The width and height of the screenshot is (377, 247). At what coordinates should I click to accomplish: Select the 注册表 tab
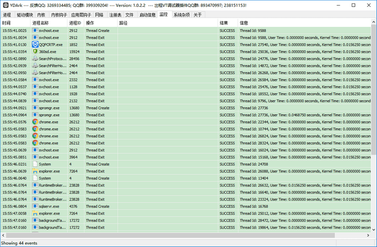coord(115,15)
